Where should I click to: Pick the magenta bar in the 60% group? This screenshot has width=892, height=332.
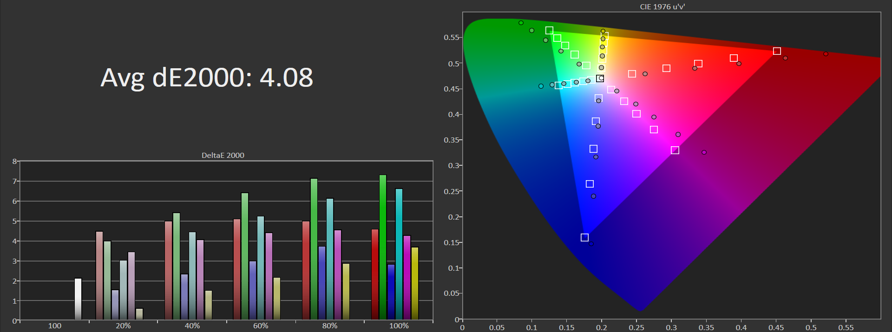269,276
